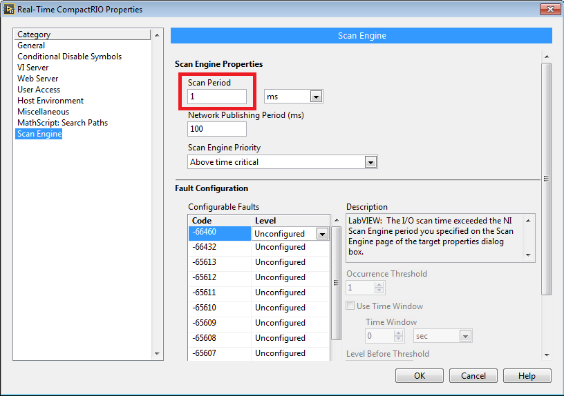
Task: Open Help for this dialog
Action: tap(527, 376)
